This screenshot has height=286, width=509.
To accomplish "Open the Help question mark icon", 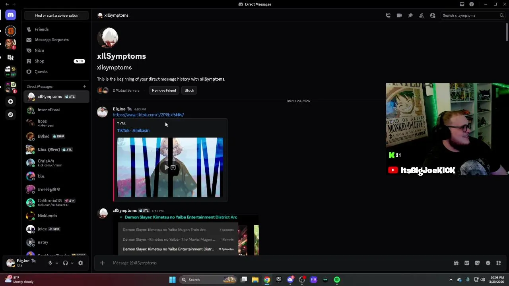I will click(472, 4).
